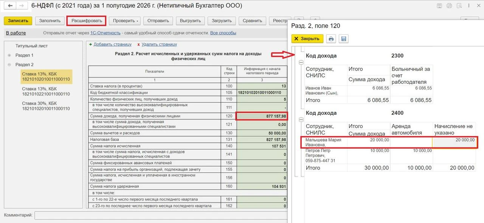Click the Комментарий input field
This screenshot has width=484, height=223.
point(161,215)
